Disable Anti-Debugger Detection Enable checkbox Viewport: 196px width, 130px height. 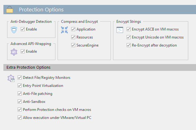(x=23, y=29)
